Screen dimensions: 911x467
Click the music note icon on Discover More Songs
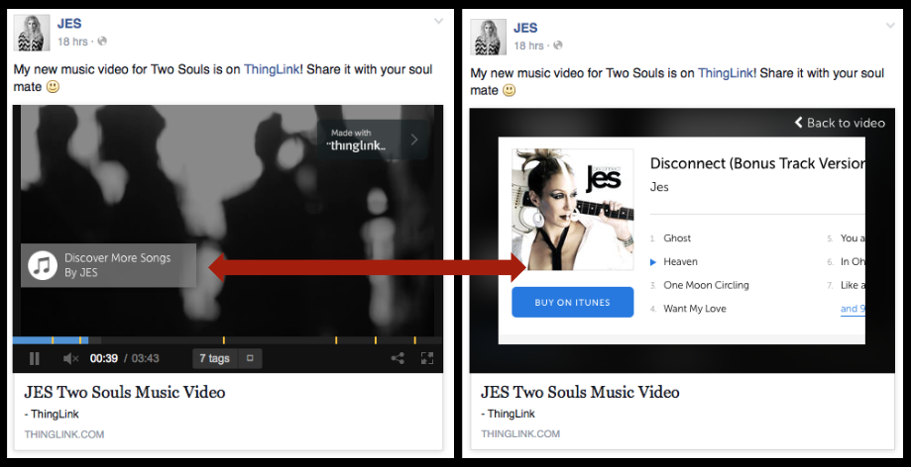click(42, 265)
